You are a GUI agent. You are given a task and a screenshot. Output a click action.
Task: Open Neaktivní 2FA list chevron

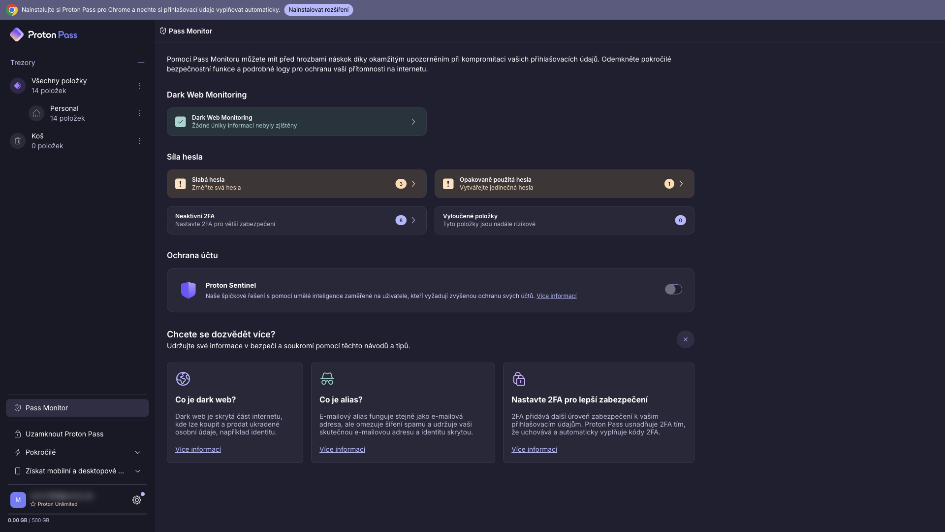click(413, 220)
